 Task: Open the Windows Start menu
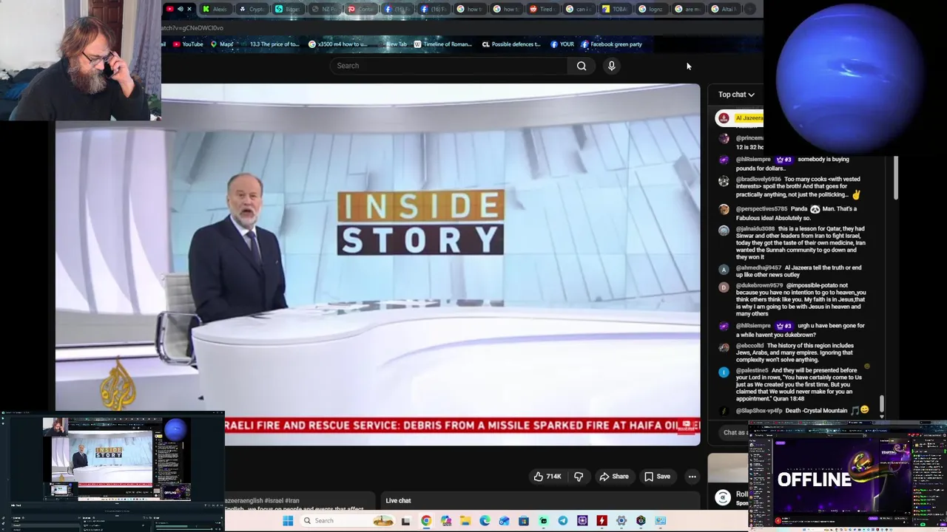288,521
